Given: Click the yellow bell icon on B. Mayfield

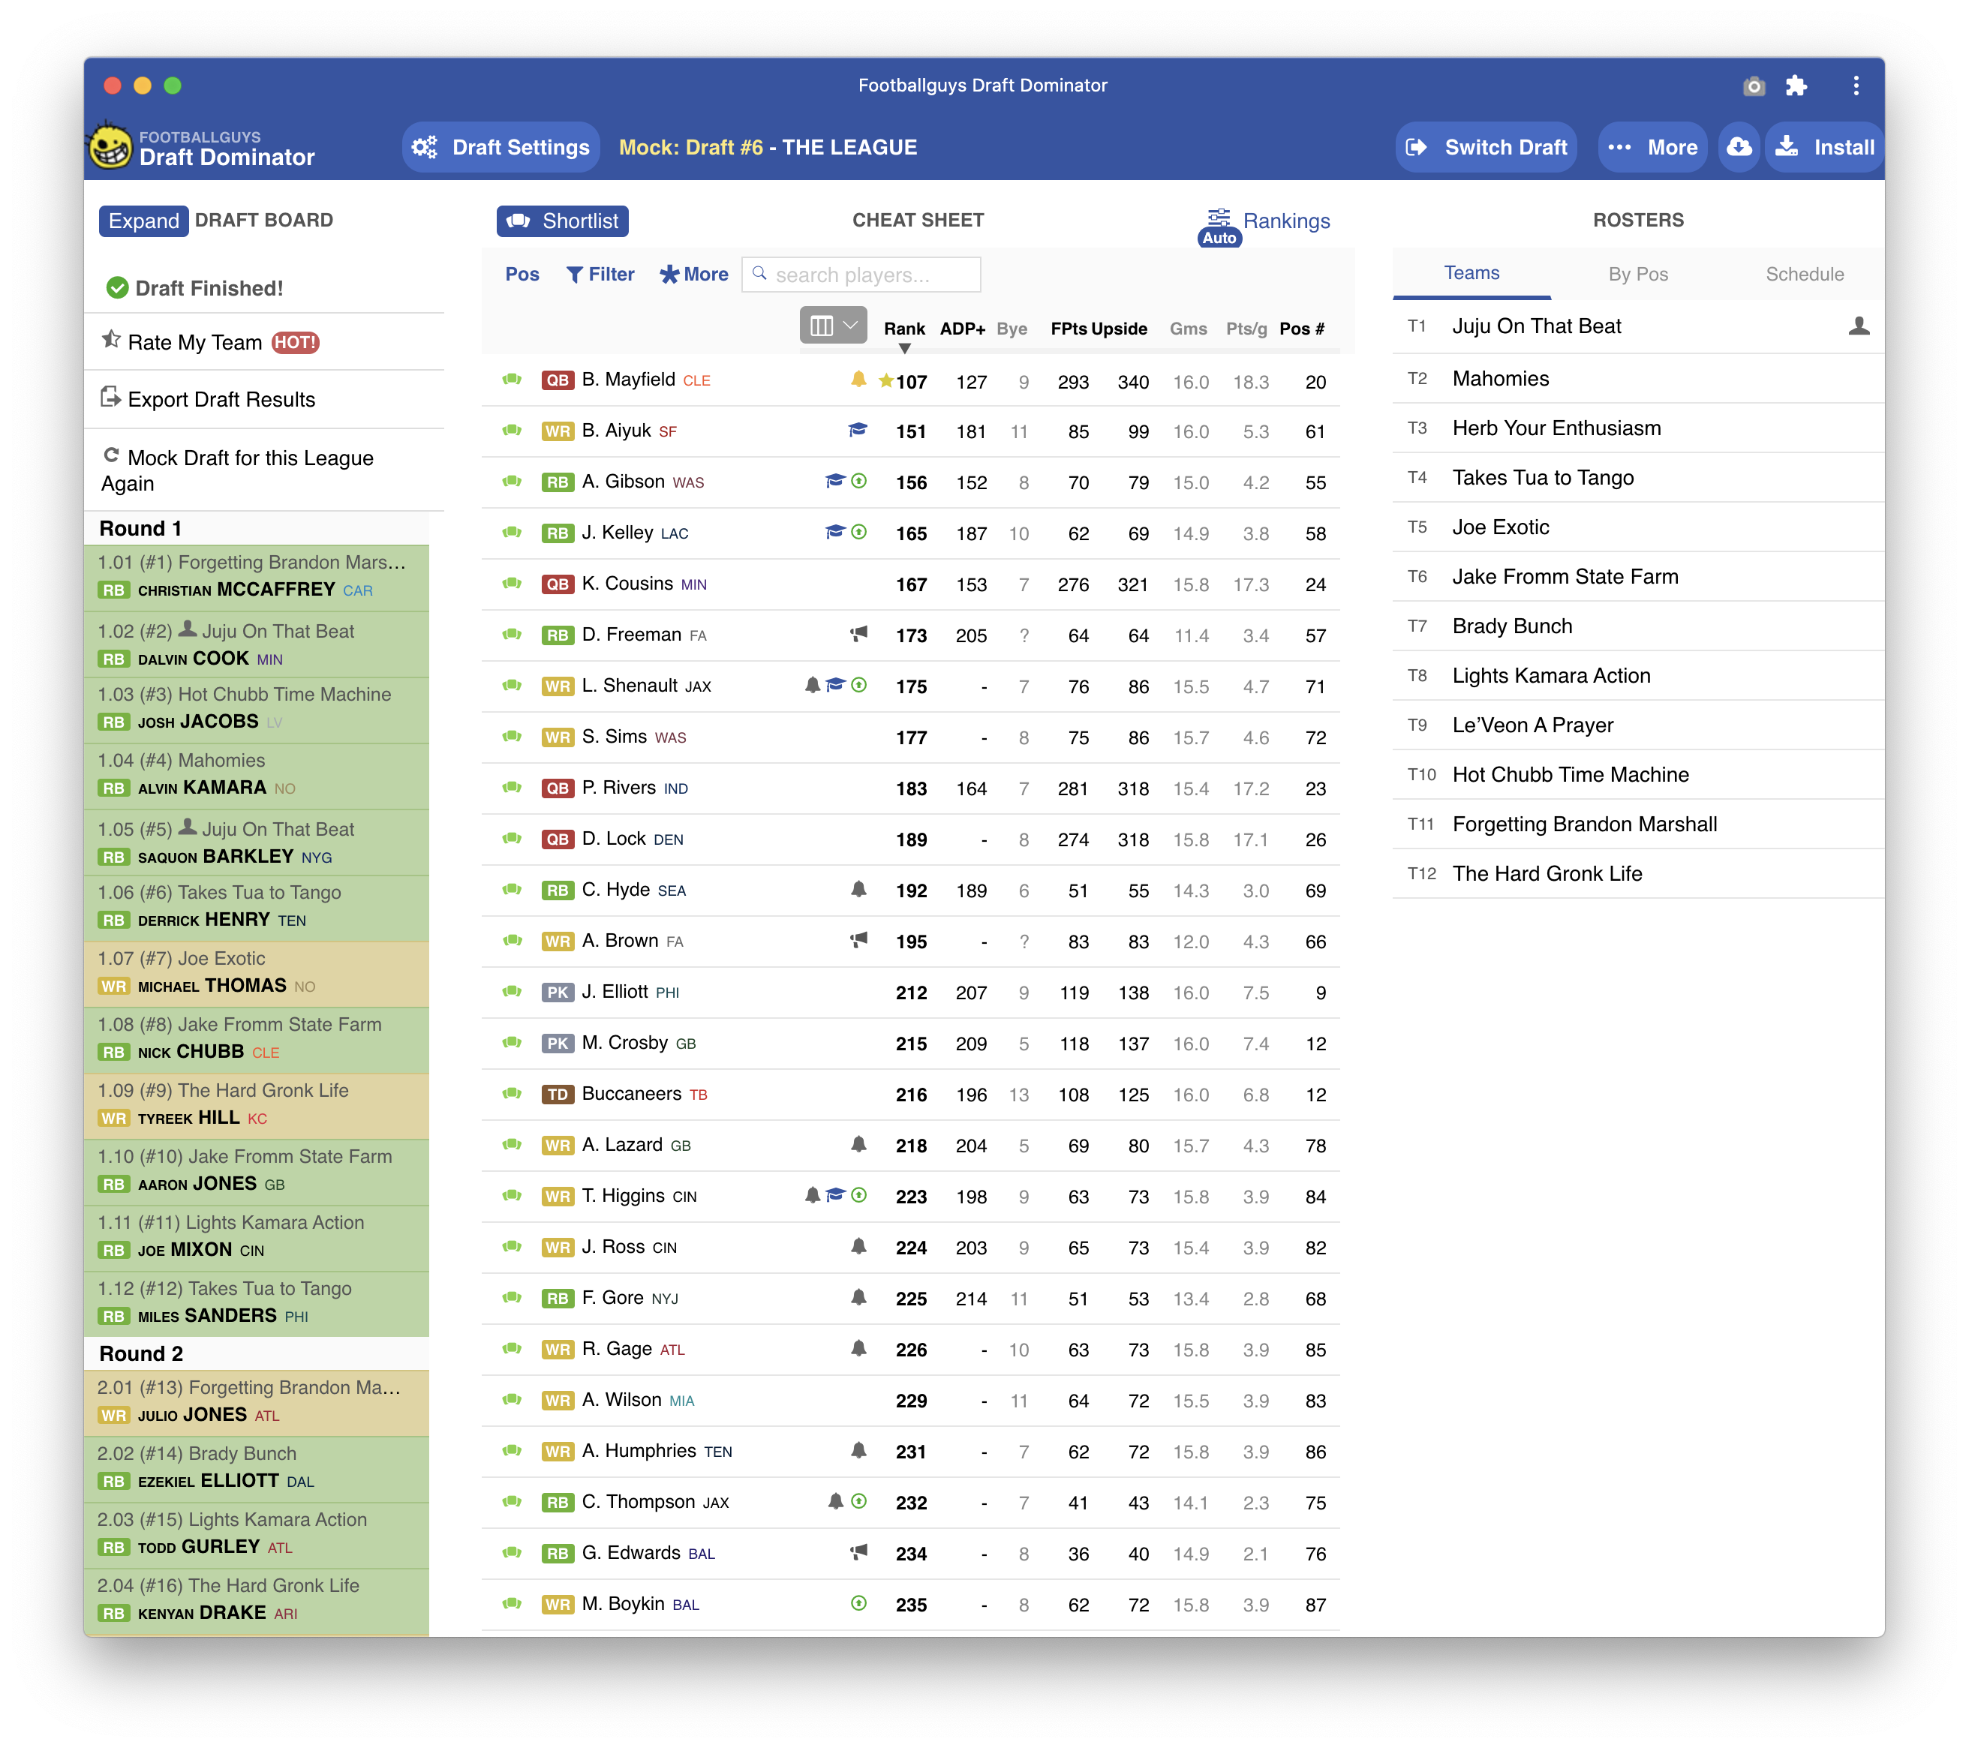Looking at the screenshot, I should pyautogui.click(x=858, y=380).
